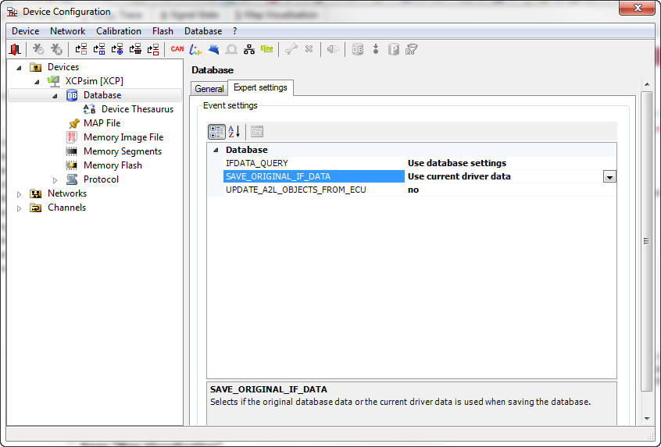Switch to Categorized view in property grid
The height and width of the screenshot is (447, 661).
coord(216,132)
